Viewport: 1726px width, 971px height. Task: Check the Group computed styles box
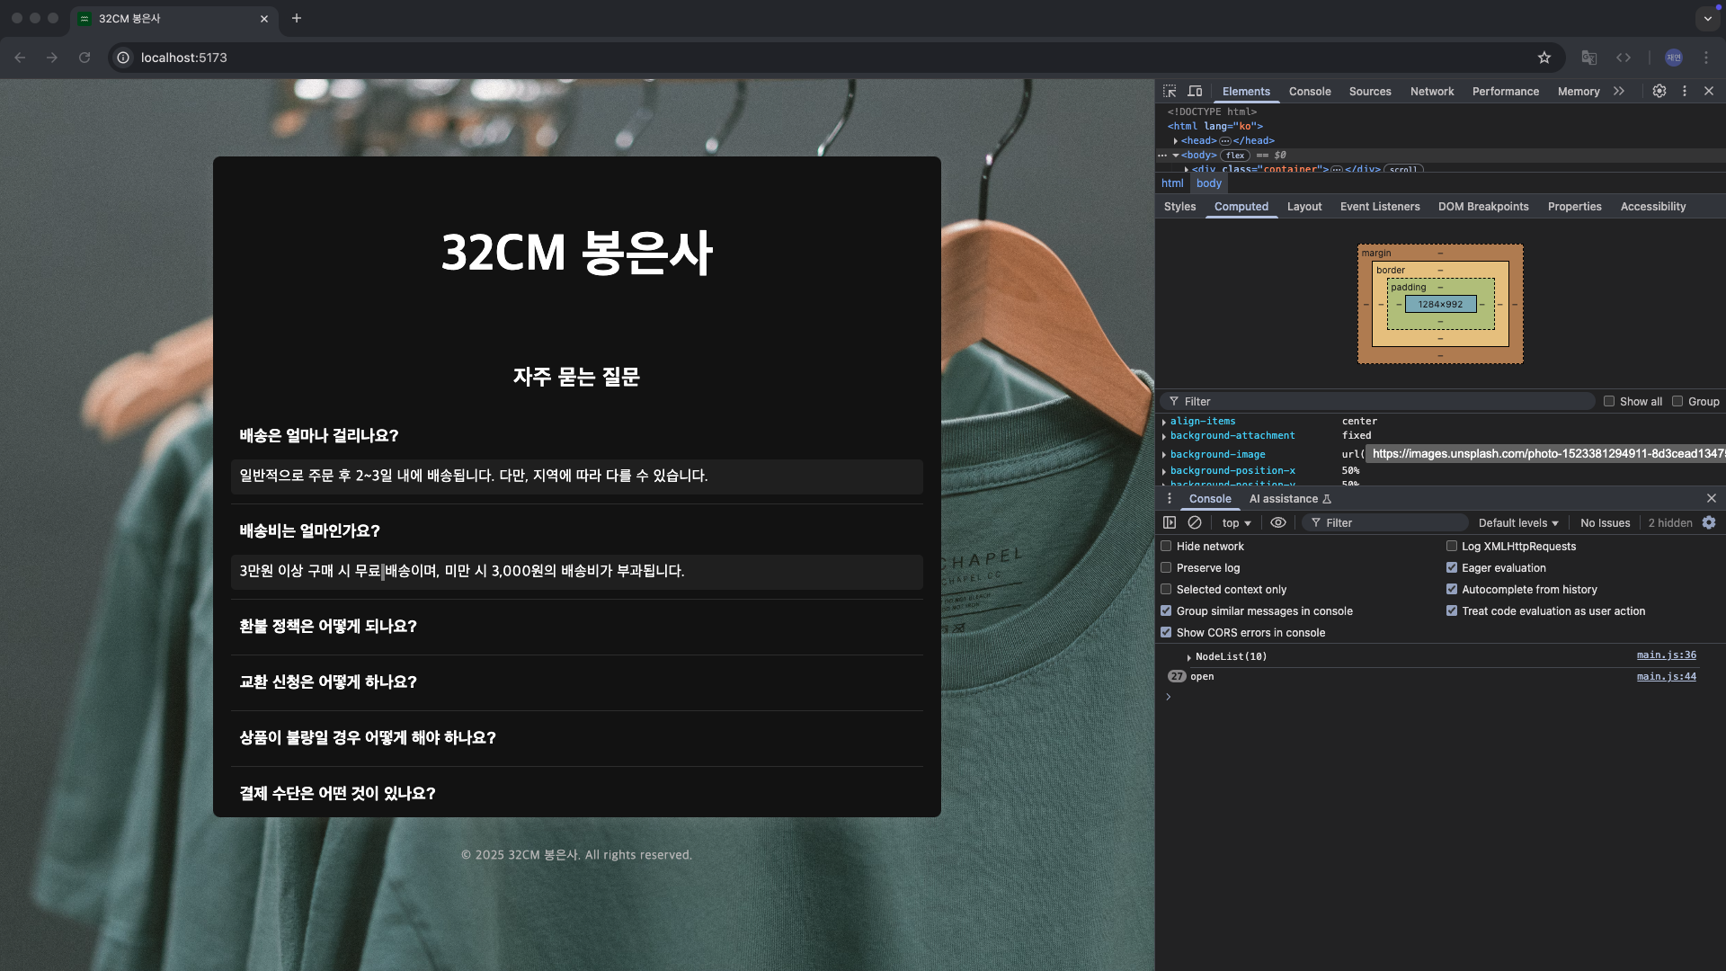(1677, 401)
